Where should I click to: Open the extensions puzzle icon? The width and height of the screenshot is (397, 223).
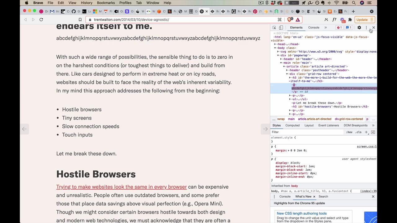350,20
